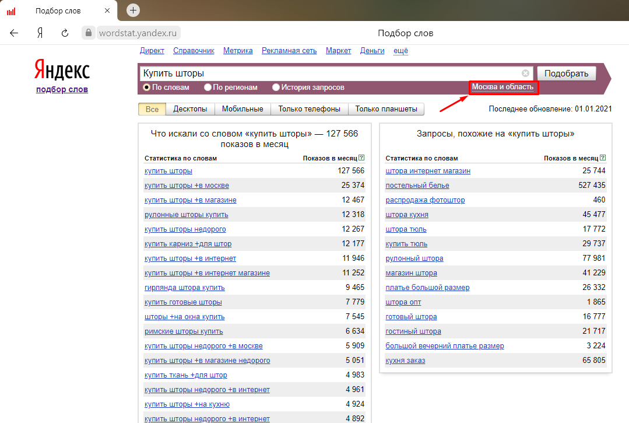
Task: Click Последнее обновление: 01.01.2021 text
Action: [550, 109]
